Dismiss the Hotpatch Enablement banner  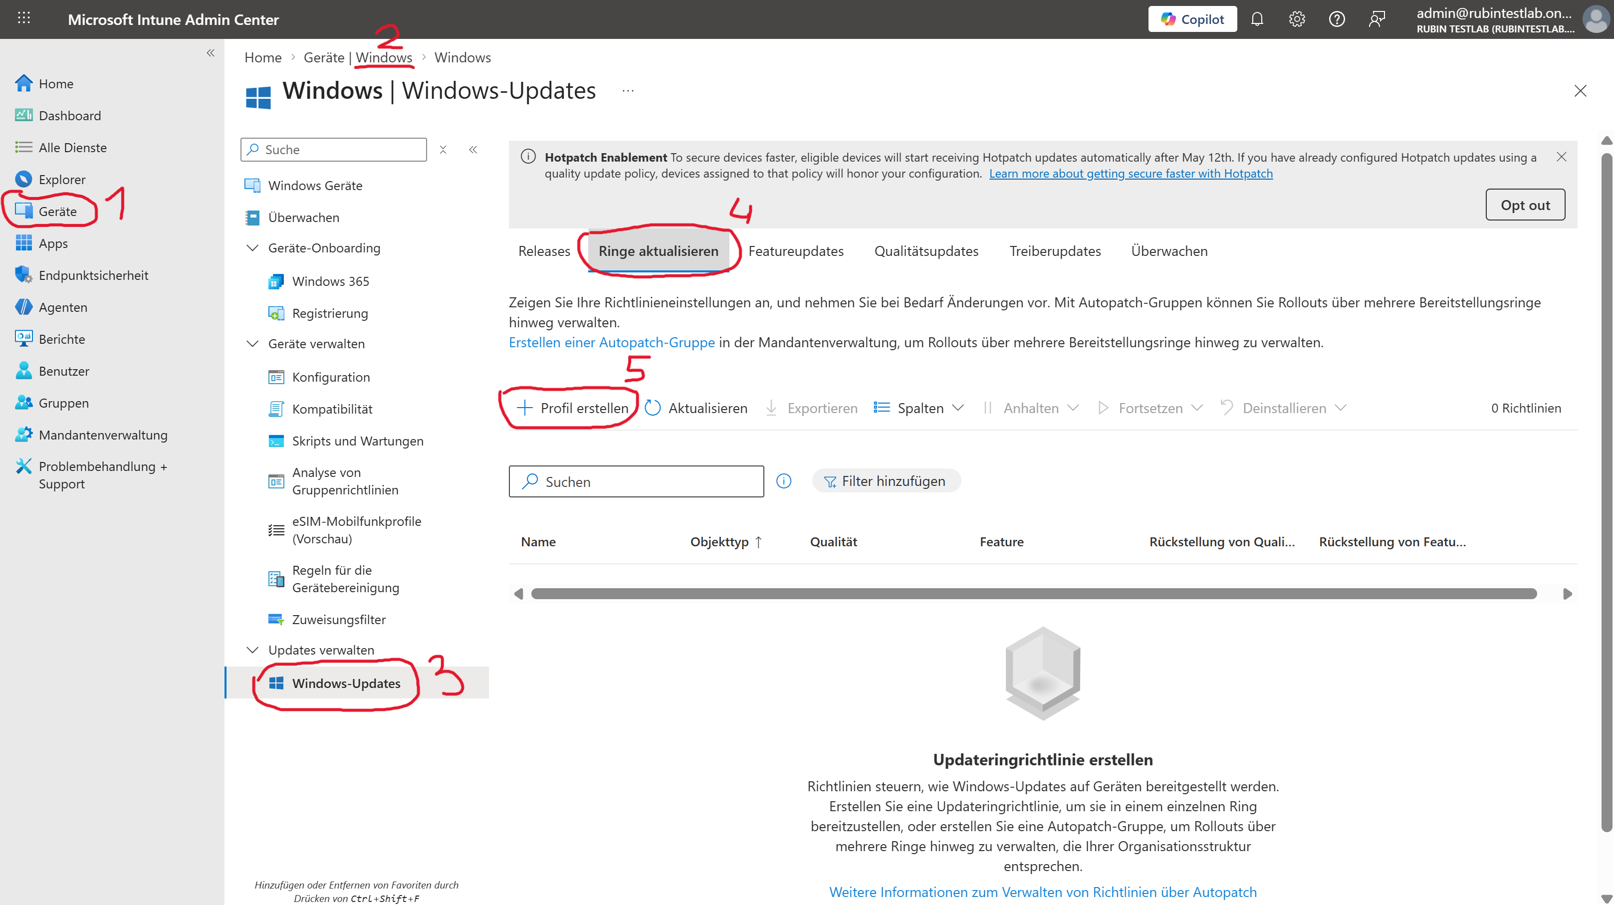[x=1562, y=157]
